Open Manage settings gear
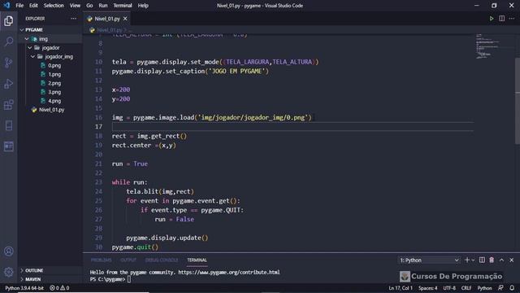This screenshot has height=293, width=520. pos(9,272)
